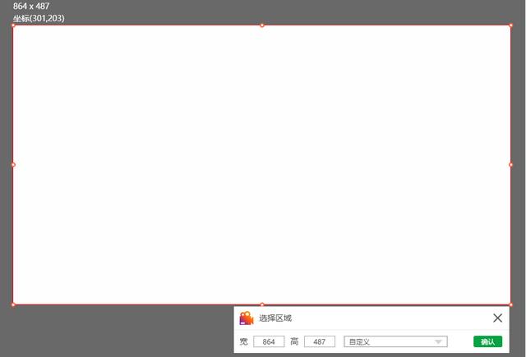Click the video camera app icon
526x357 pixels.
pos(246,318)
